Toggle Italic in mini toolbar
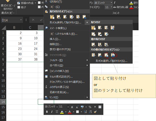Image resolution: width=156 pixels, height=121 pixels. [52, 112]
